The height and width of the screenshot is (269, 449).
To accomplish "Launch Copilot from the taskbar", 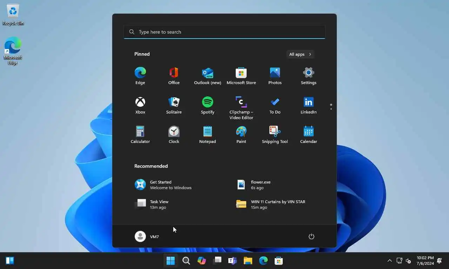I will pos(202,261).
